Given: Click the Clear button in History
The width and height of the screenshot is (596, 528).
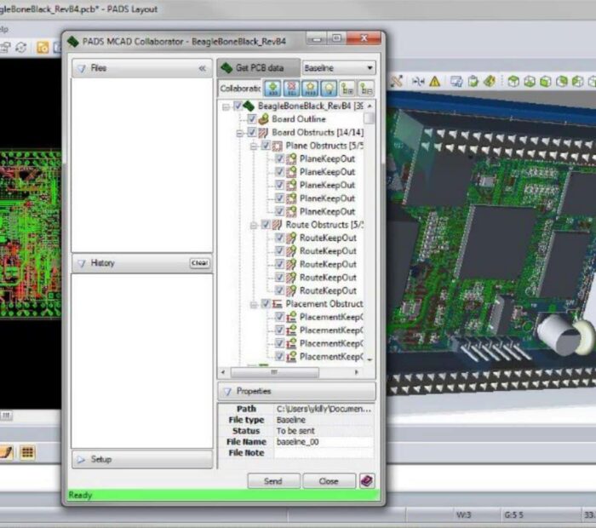Looking at the screenshot, I should click(200, 263).
